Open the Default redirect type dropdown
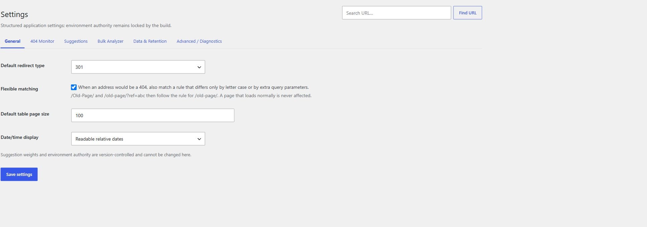647x227 pixels. coord(138,67)
